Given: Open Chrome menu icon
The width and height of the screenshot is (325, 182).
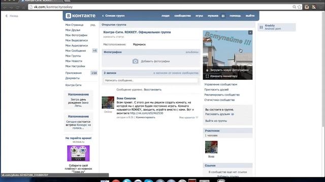Looking at the screenshot, I should click(321, 7).
